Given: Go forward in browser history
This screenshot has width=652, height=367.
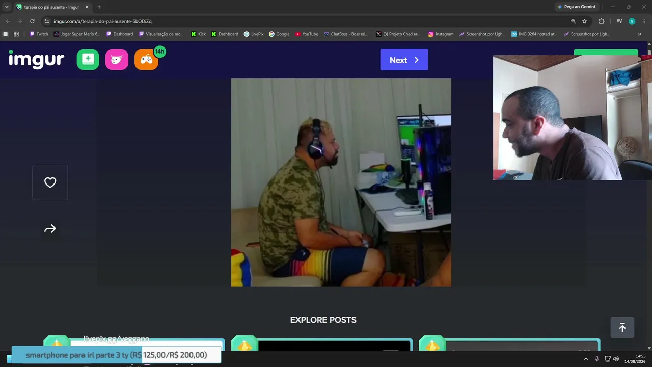Looking at the screenshot, I should coord(20,21).
